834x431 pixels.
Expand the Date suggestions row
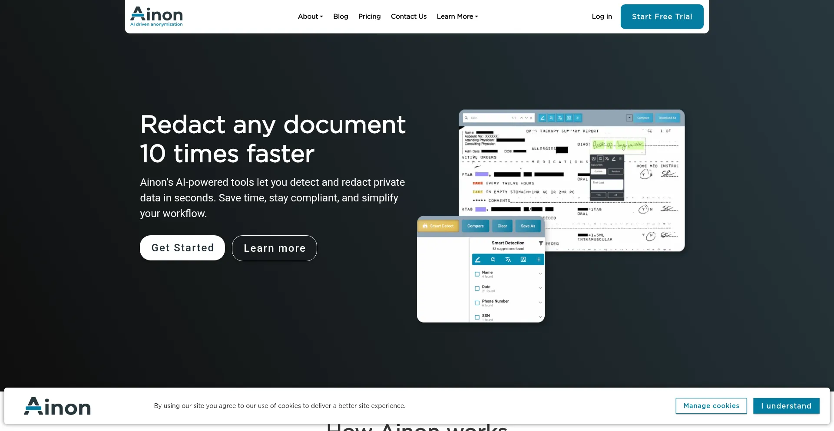[540, 288]
